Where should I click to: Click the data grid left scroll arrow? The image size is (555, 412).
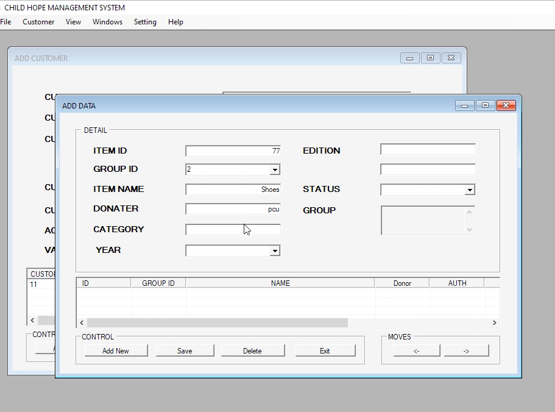click(x=82, y=322)
